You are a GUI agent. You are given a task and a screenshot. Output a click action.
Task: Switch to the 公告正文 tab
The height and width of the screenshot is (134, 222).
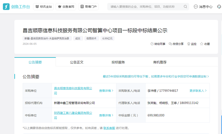click(x=77, y=62)
